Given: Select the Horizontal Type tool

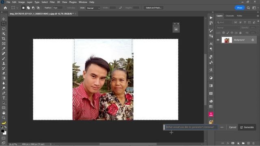Looking at the screenshot, I should (4, 98).
